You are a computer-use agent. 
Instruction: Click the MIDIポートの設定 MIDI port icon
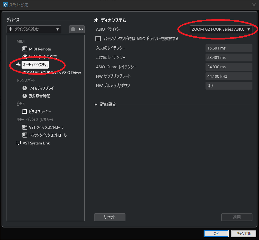point(25,57)
